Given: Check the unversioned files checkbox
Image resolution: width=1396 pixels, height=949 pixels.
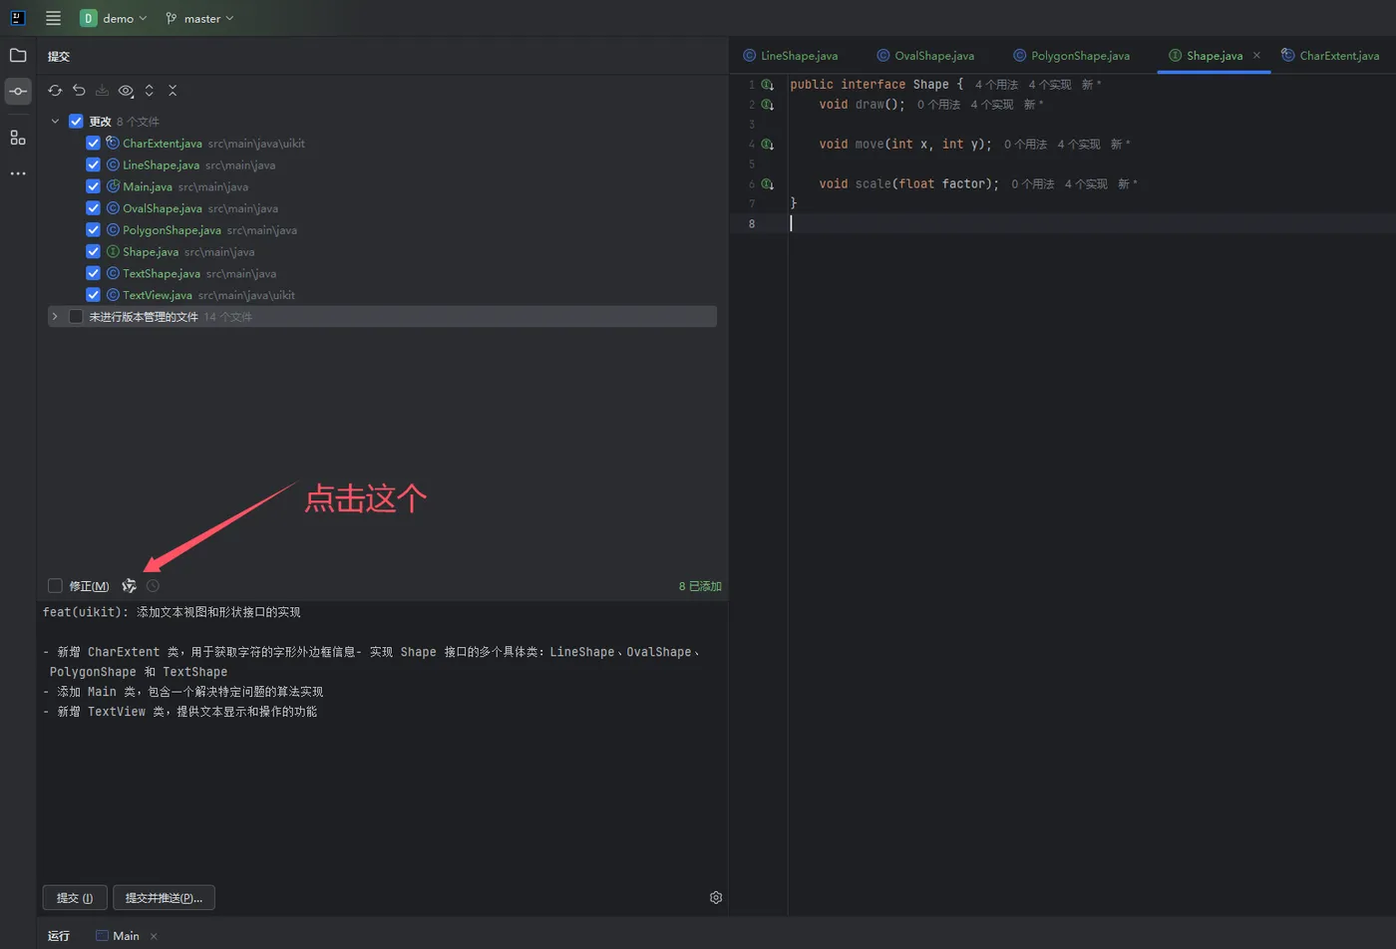Looking at the screenshot, I should click(x=76, y=317).
